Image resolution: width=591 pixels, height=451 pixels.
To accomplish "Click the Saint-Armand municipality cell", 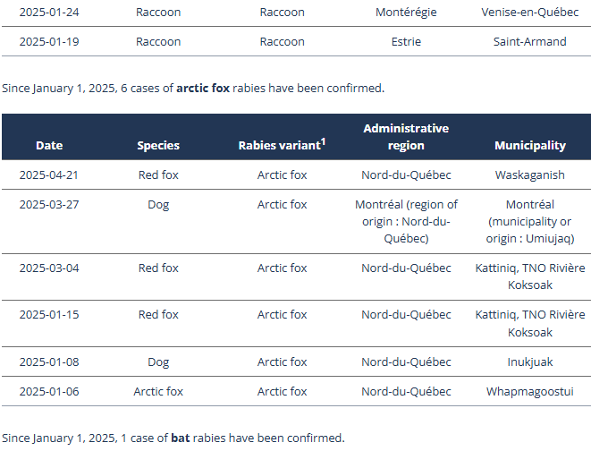I will 530,41.
